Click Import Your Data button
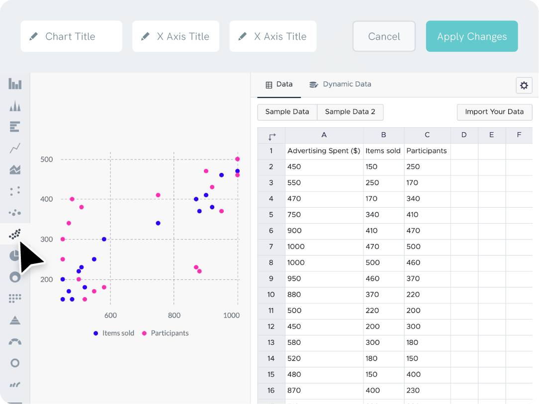The image size is (539, 404). click(x=494, y=112)
